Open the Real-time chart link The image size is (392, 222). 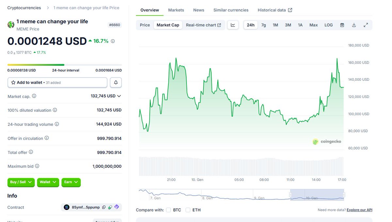tap(204, 25)
